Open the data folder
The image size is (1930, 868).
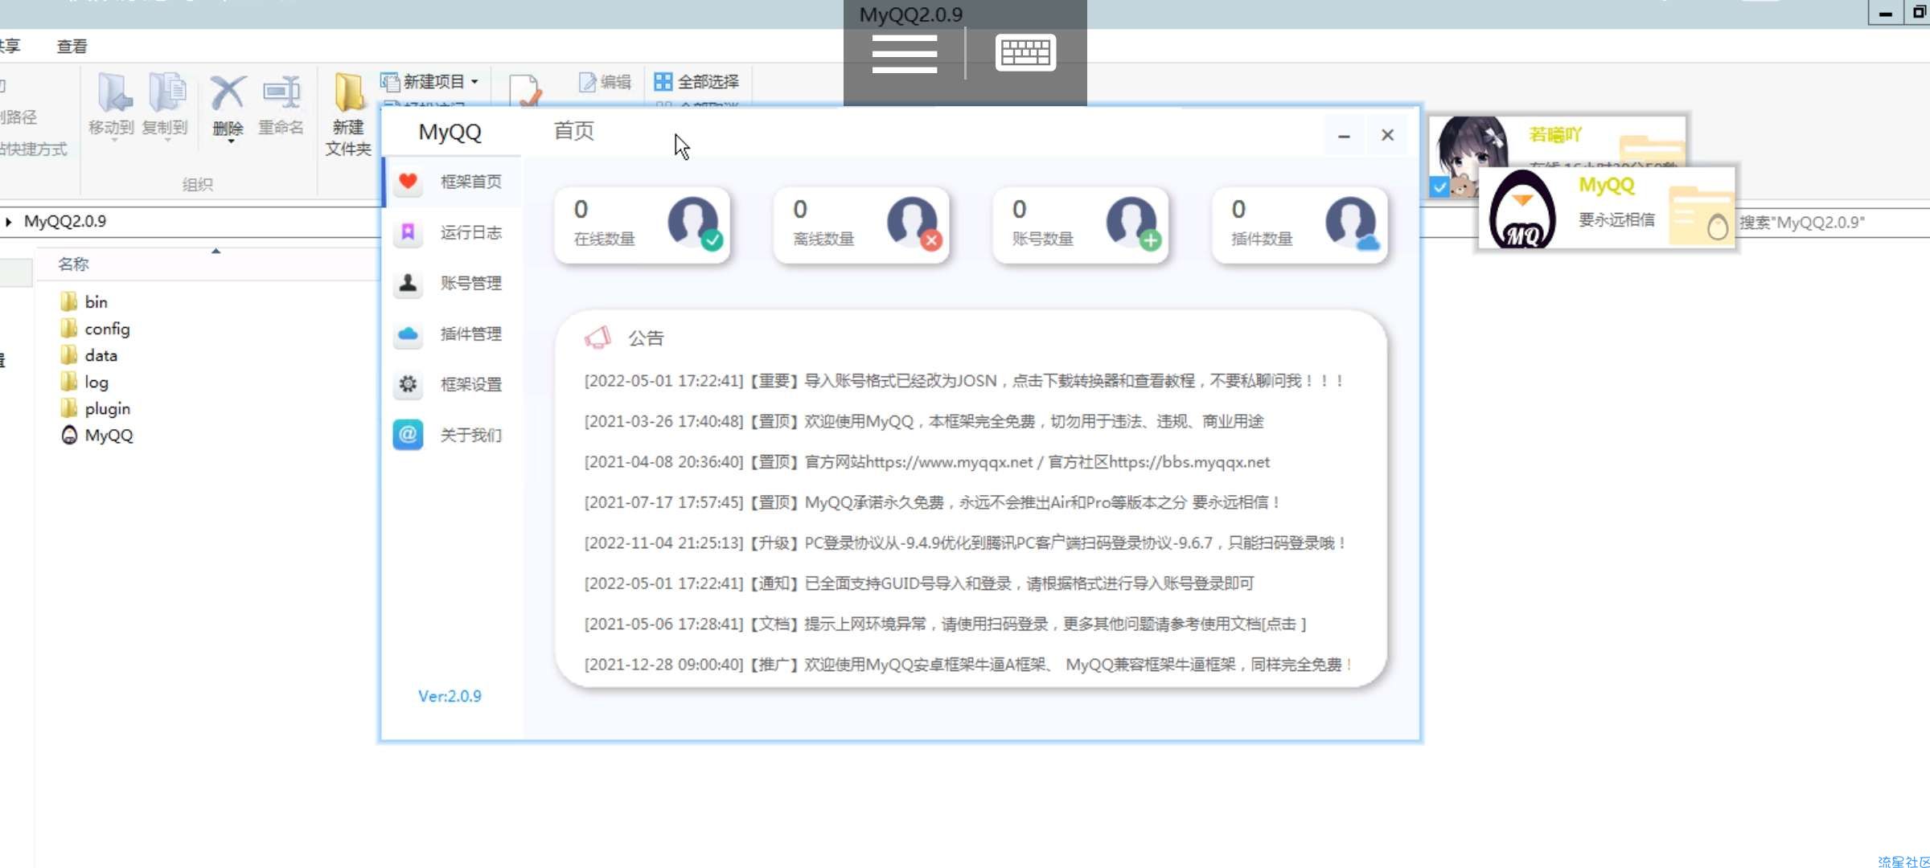coord(89,355)
